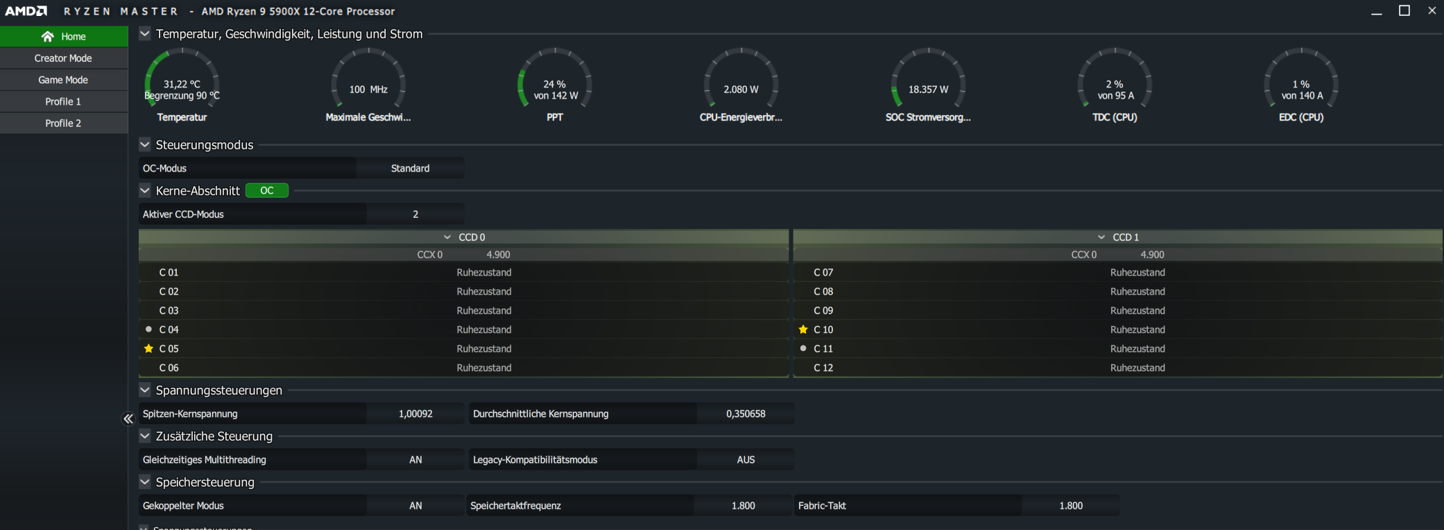Click Gekoppelter Modus AN value
The height and width of the screenshot is (530, 1444).
pyautogui.click(x=415, y=506)
